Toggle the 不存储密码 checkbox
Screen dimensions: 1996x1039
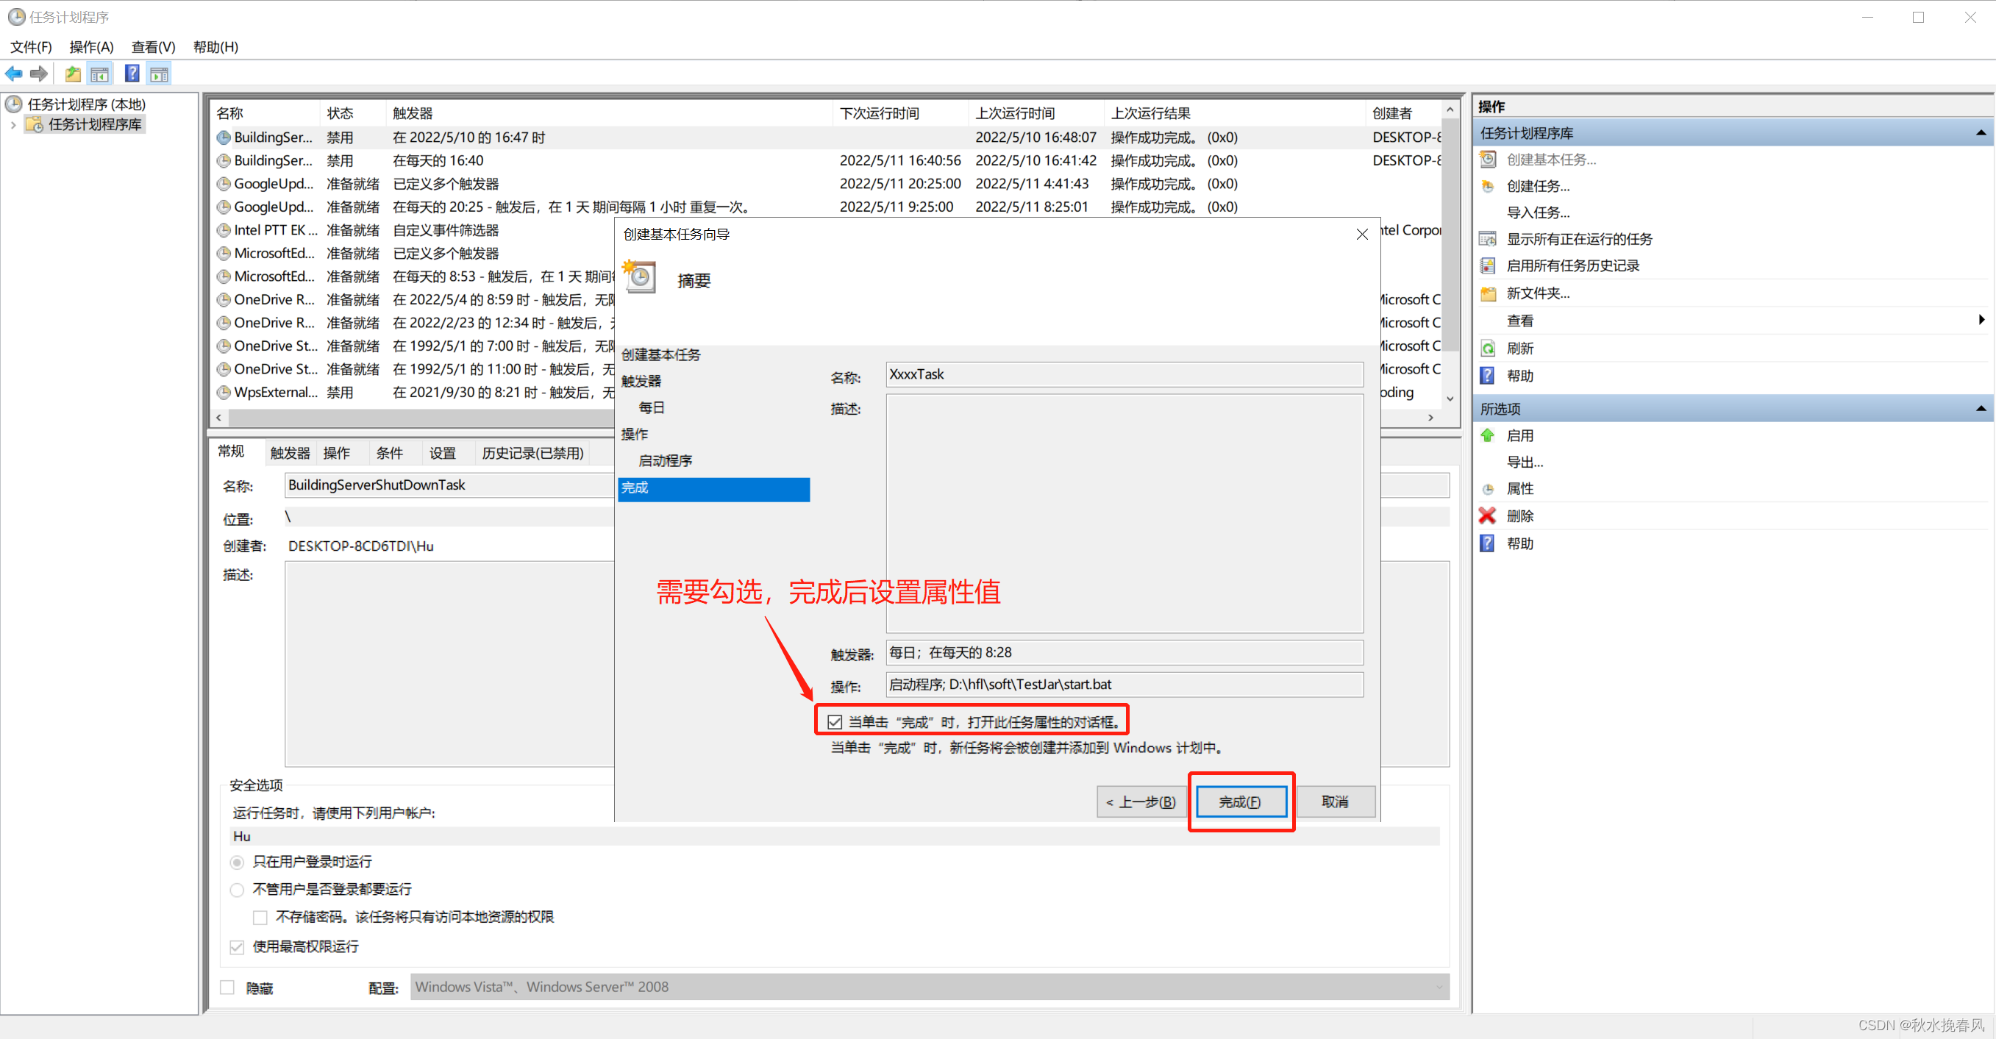click(260, 918)
